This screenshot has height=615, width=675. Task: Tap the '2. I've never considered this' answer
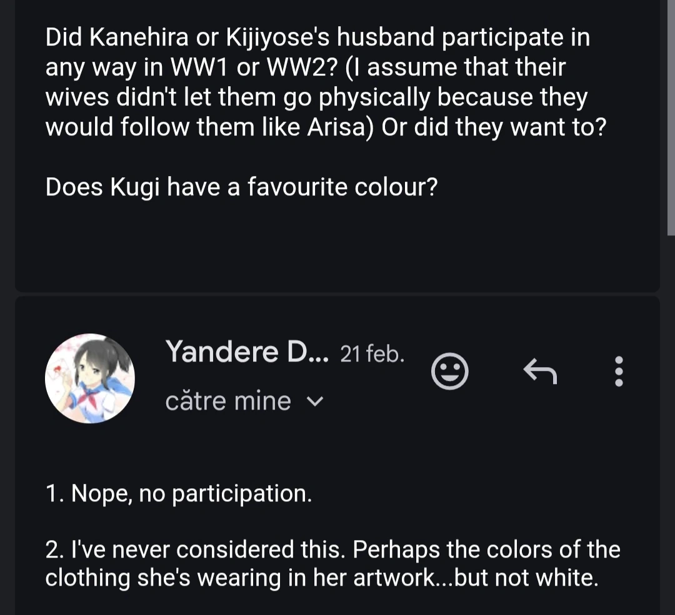[332, 549]
